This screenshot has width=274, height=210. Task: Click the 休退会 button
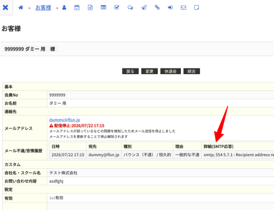click(x=170, y=71)
